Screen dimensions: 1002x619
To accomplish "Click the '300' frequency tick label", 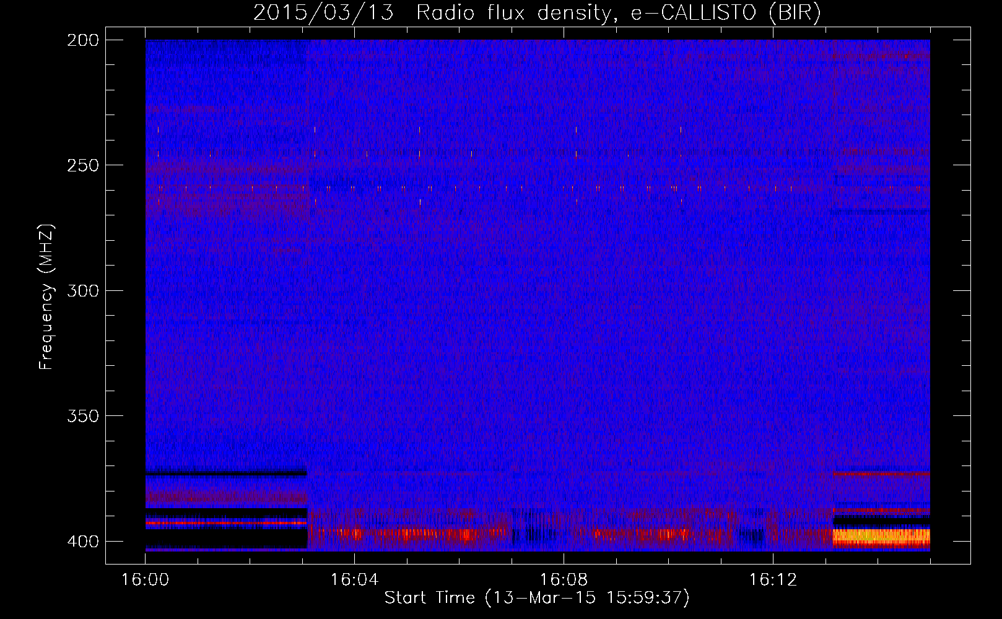I will [83, 290].
